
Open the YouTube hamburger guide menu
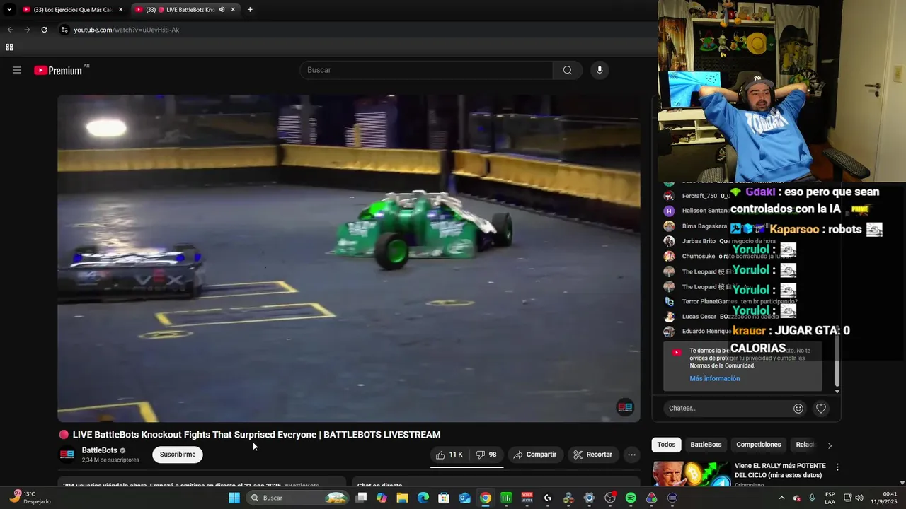pos(17,70)
